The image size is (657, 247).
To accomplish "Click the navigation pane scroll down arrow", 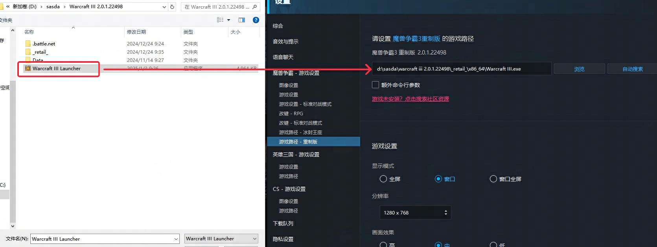I will pos(13,226).
